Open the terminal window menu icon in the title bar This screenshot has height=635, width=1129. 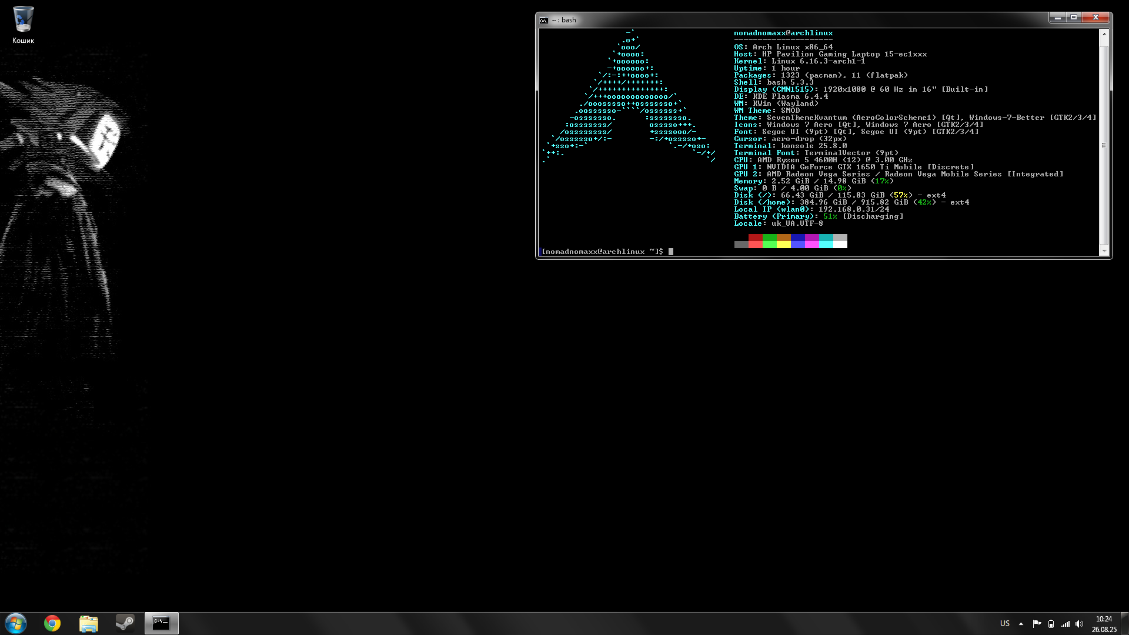[x=544, y=20]
